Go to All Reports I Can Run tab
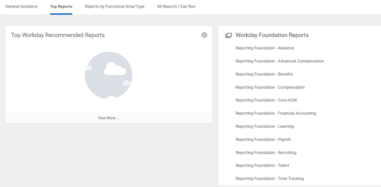 [176, 7]
